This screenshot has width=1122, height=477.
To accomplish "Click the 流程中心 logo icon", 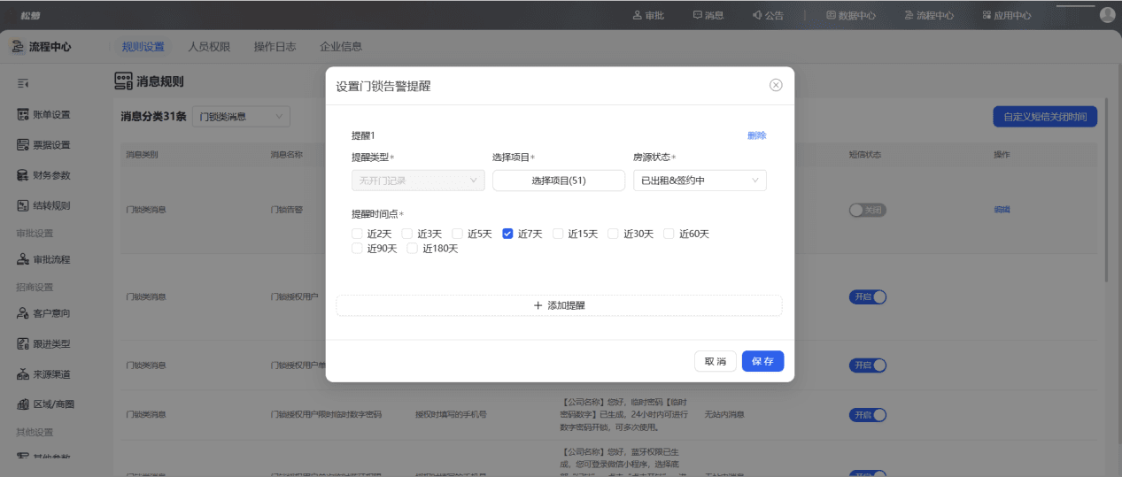I will click(x=18, y=46).
